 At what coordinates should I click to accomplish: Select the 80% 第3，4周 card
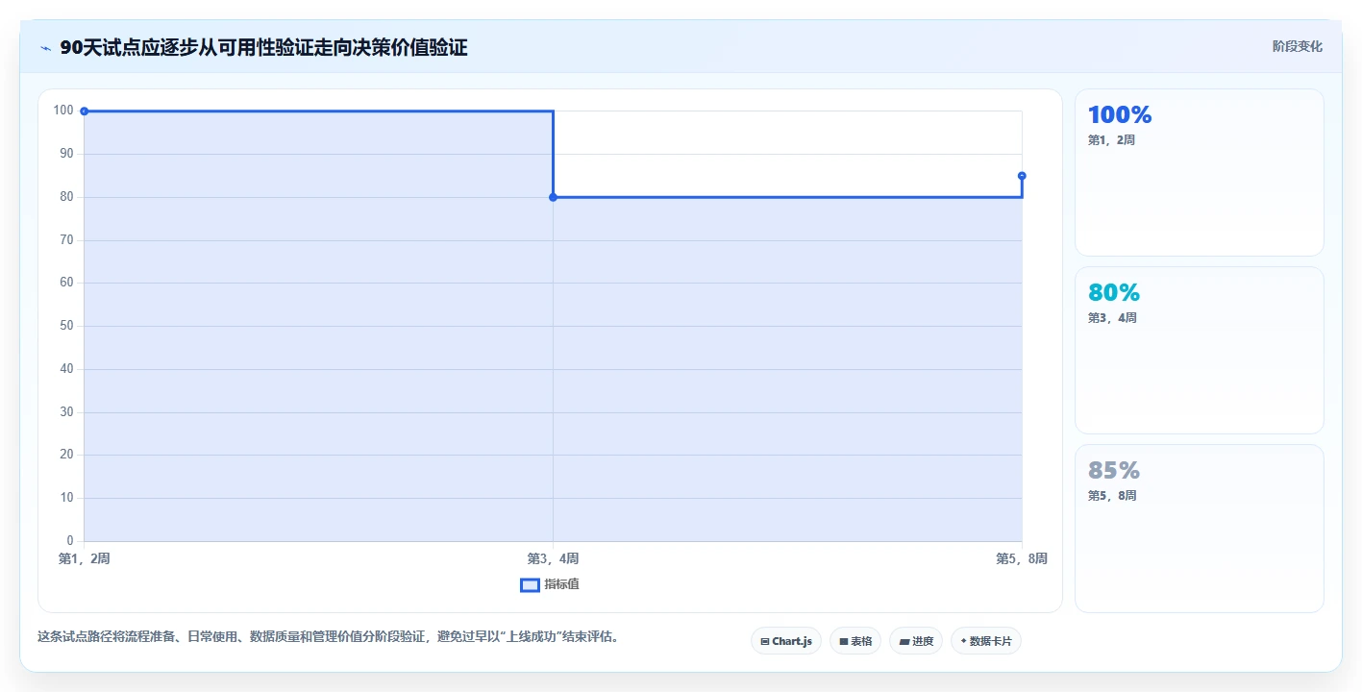(1200, 351)
